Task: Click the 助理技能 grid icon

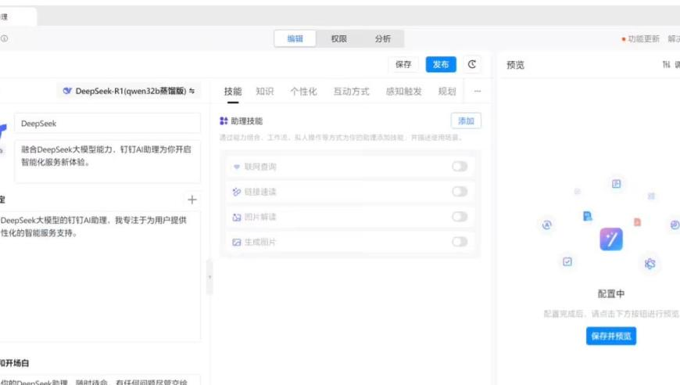Action: 224,121
